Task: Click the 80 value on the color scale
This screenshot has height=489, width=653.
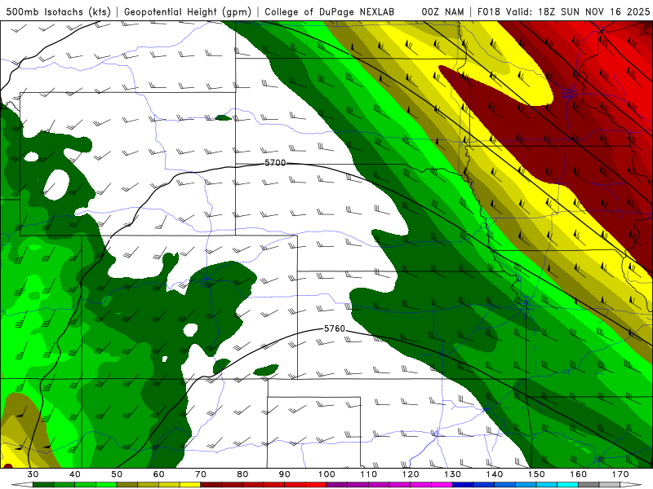Action: coord(242,474)
